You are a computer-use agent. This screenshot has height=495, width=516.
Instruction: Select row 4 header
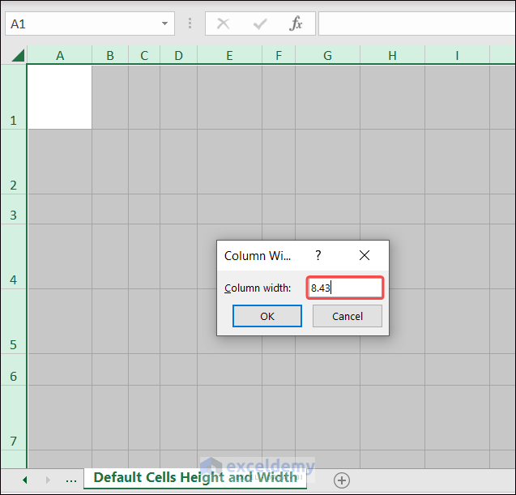[13, 257]
